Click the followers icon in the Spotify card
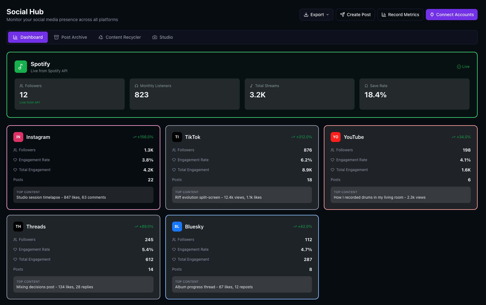Image resolution: width=486 pixels, height=305 pixels. click(21, 86)
